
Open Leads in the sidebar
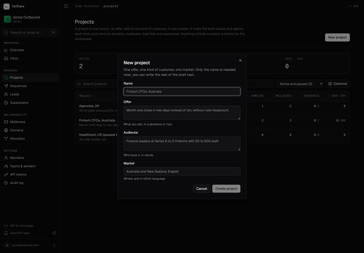click(x=30, y=94)
